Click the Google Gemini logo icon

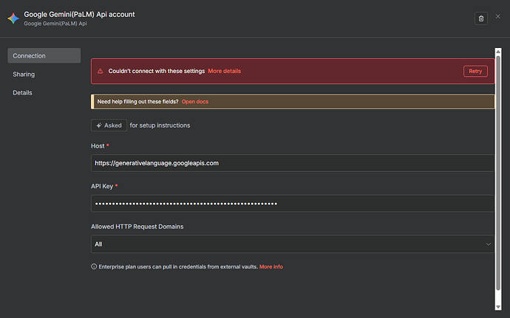[x=13, y=18]
